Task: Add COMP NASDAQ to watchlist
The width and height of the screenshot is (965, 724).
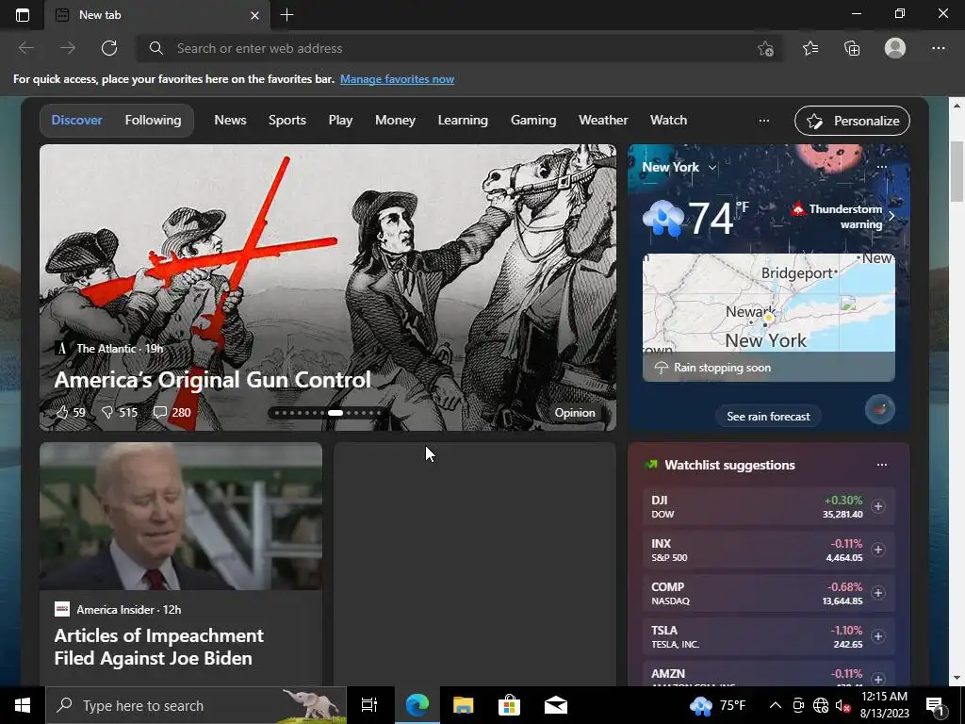Action: point(878,593)
